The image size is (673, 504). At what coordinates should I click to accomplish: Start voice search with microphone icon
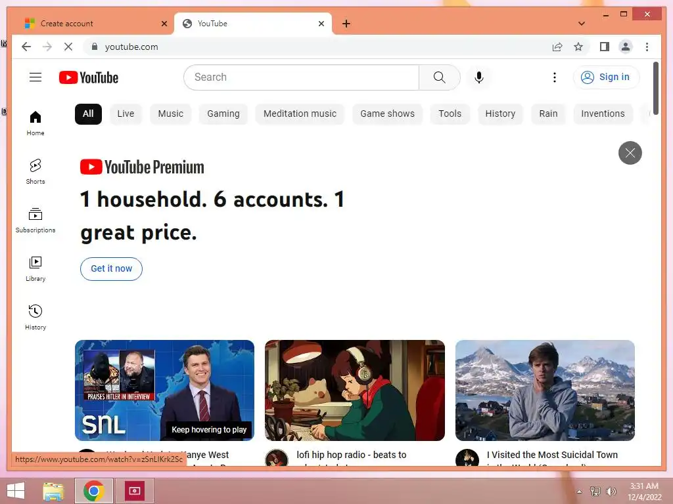[x=479, y=77]
